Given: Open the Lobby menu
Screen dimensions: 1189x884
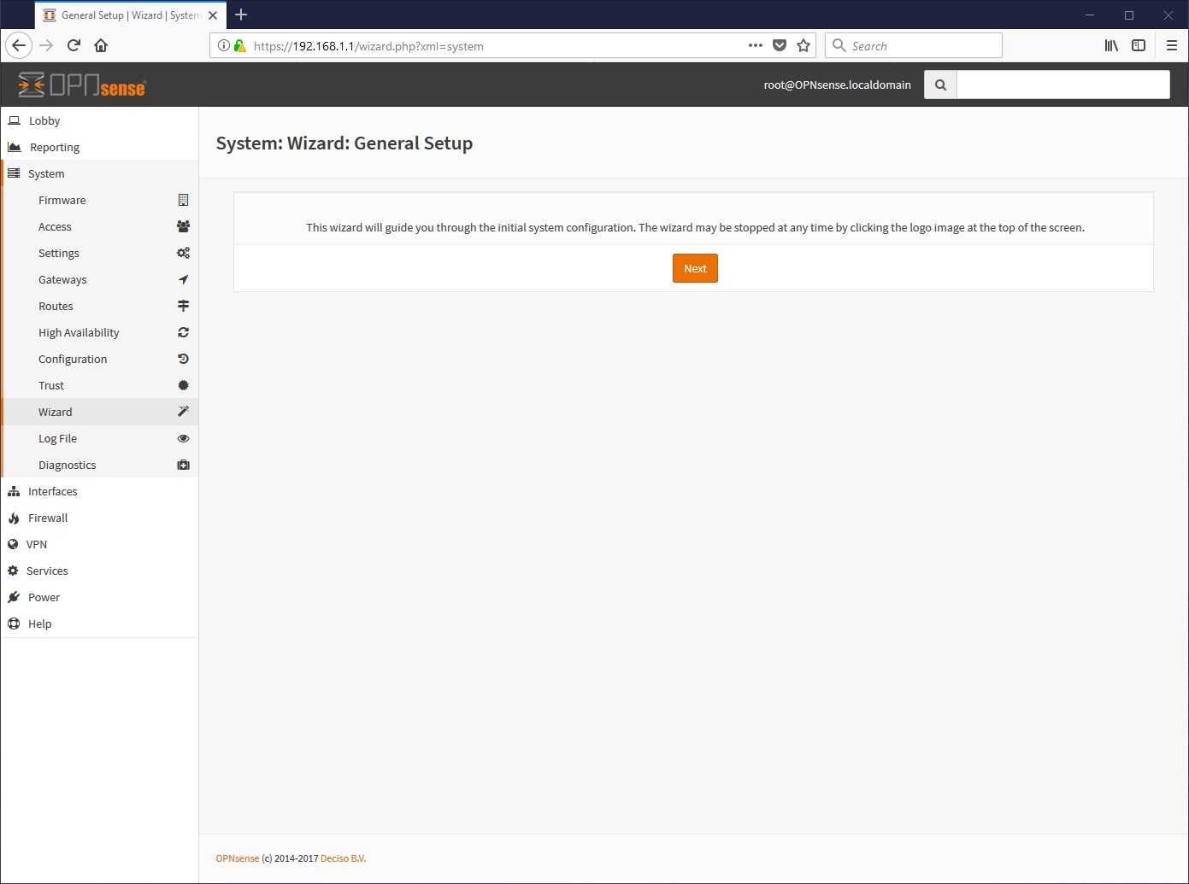Looking at the screenshot, I should [44, 120].
